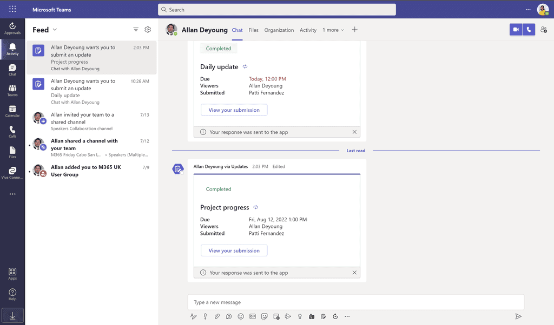Open the feed filter icon

click(x=136, y=30)
